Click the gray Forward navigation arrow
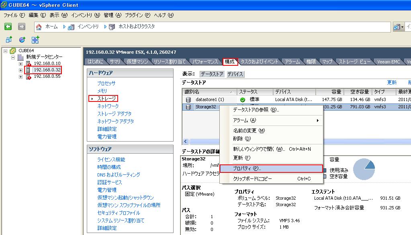411x235 pixels. point(22,26)
